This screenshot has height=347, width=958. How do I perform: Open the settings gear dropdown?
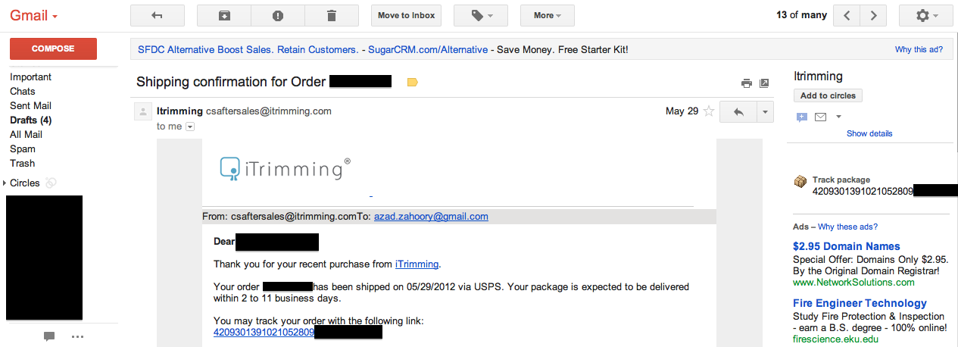pyautogui.click(x=925, y=15)
